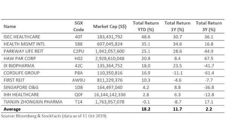Click Haw Par 3Y return 67.5
This screenshot has width=226, height=135.
click(209, 58)
